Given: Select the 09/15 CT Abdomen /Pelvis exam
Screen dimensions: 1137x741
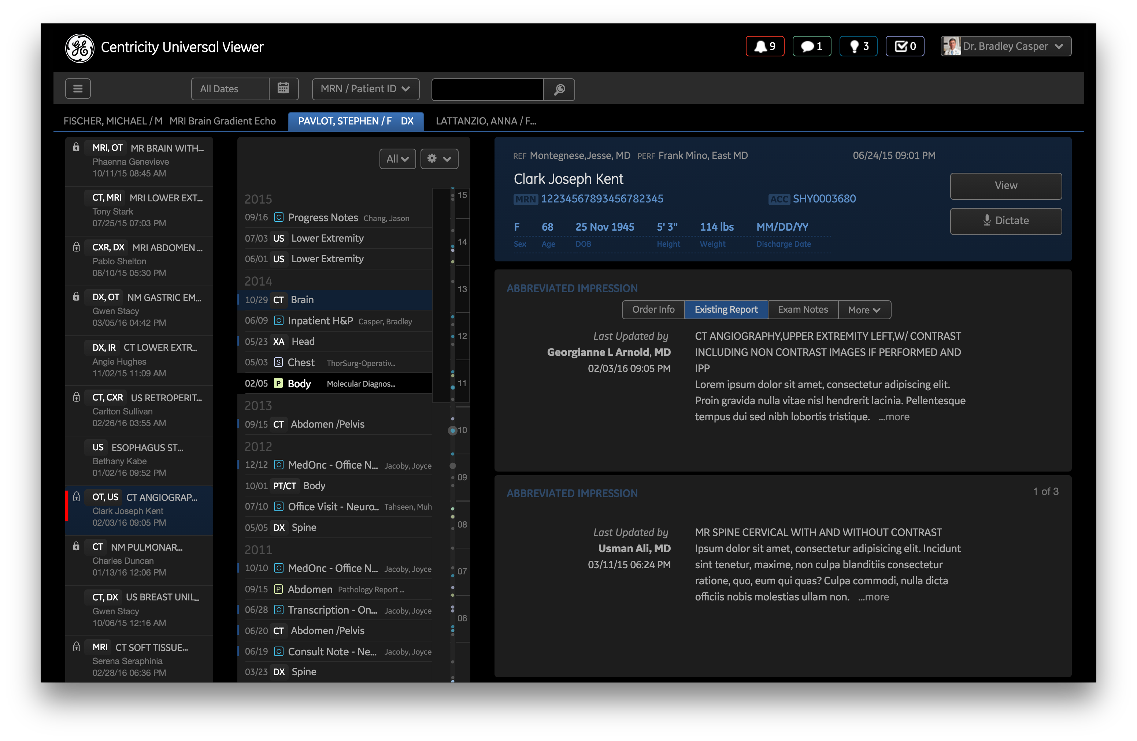Looking at the screenshot, I should (x=335, y=424).
